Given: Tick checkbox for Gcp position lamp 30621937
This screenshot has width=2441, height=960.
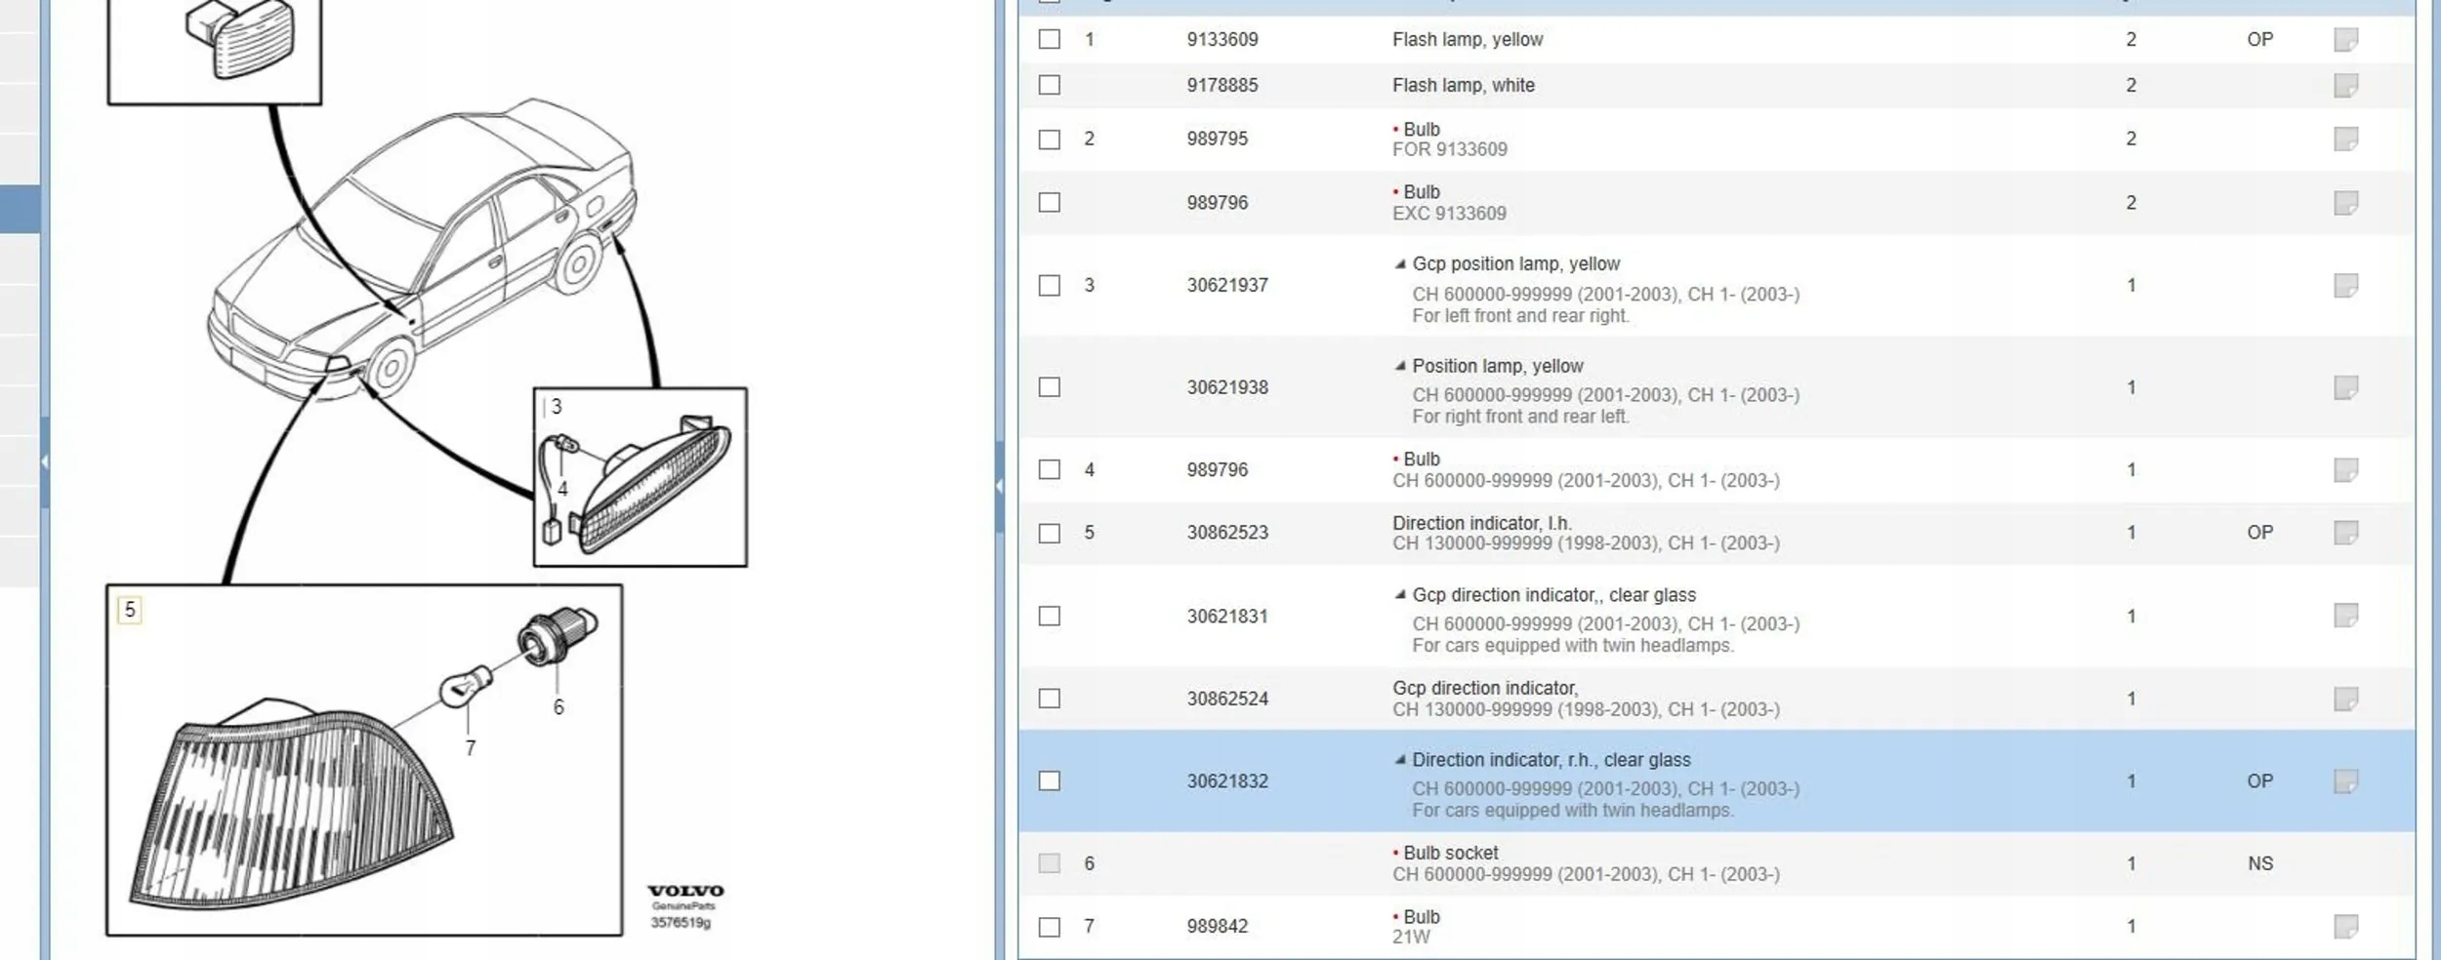Looking at the screenshot, I should pos(1050,285).
